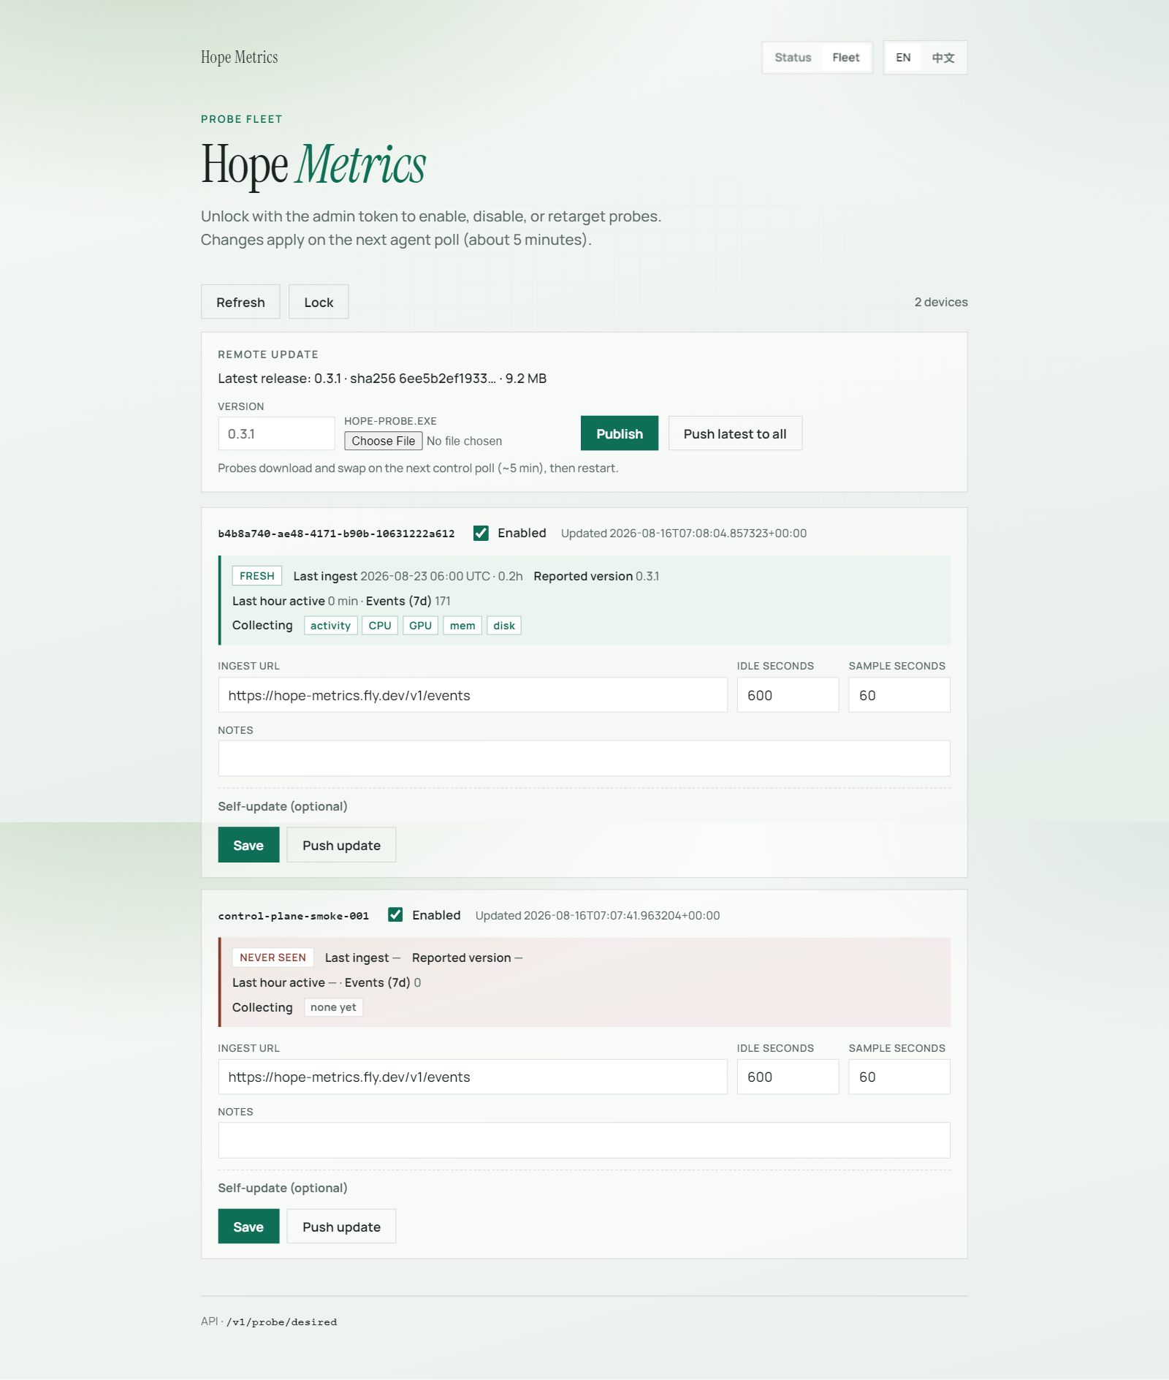This screenshot has height=1380, width=1169.
Task: Expand Self-update (optional) for control-plane-smoke-001
Action: 283,1188
